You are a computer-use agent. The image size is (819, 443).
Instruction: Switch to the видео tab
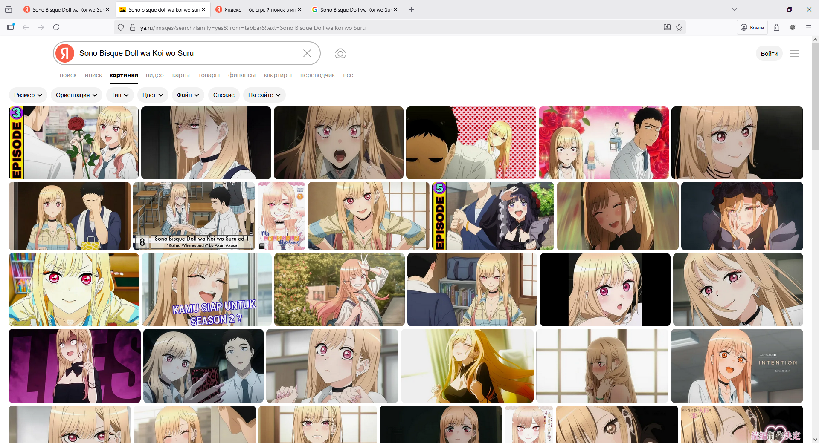tap(154, 75)
